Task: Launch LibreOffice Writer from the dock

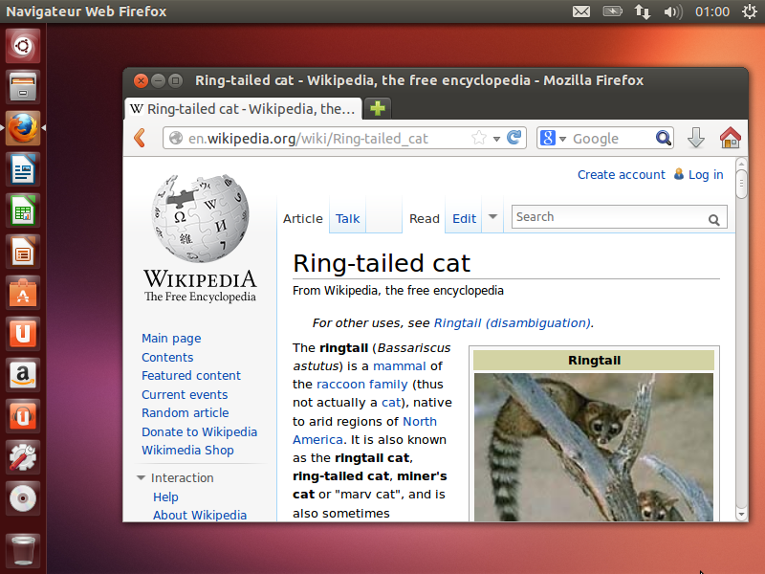Action: pos(23,169)
